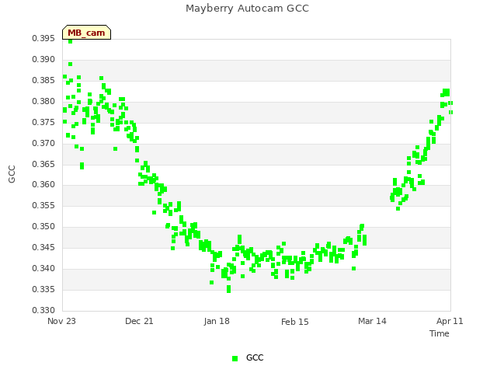Viewport: 497px width, 373px height.
Task: Click the Feb 15 x-axis label
Action: coord(295,322)
